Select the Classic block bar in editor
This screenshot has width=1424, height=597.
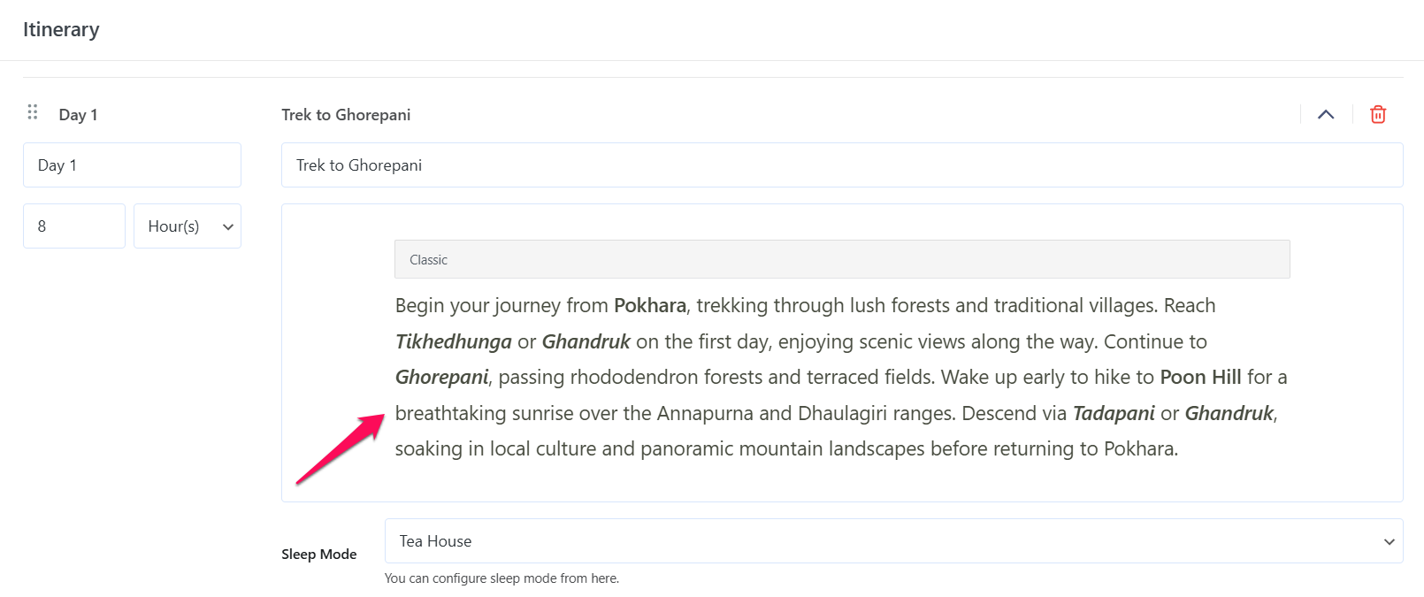pyautogui.click(x=841, y=260)
